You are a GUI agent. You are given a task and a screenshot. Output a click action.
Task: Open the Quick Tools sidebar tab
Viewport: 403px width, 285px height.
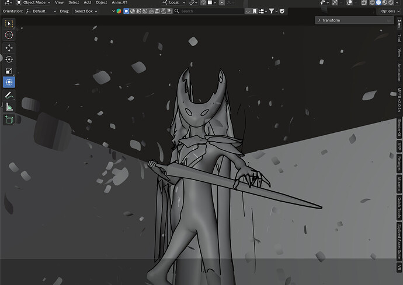coord(399,207)
